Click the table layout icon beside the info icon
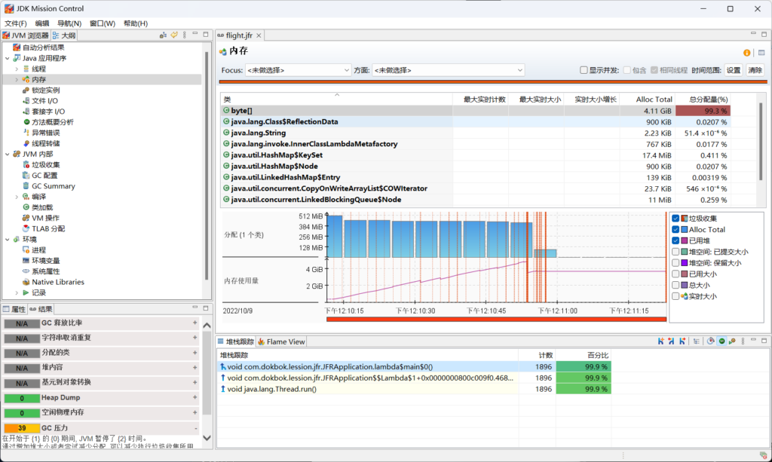This screenshot has height=462, width=772. click(x=761, y=53)
